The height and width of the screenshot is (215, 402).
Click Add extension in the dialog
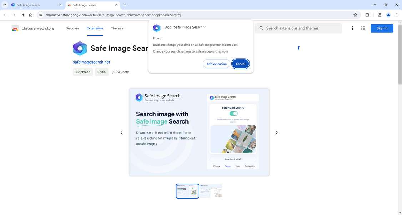coord(216,64)
